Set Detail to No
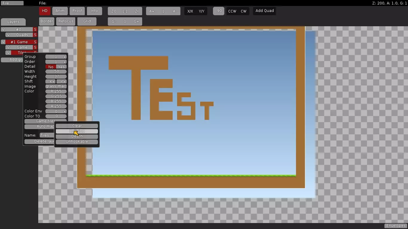 (51, 67)
